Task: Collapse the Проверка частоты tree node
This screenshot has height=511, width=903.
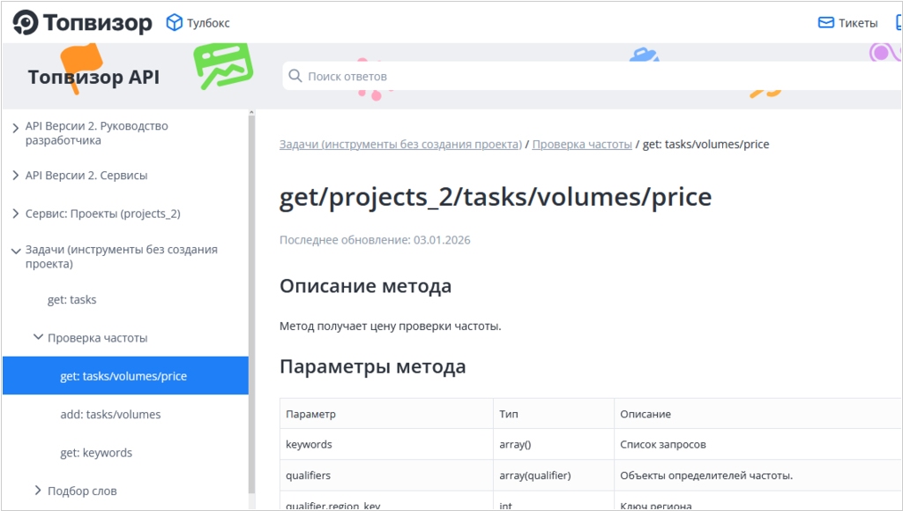Action: 38,338
